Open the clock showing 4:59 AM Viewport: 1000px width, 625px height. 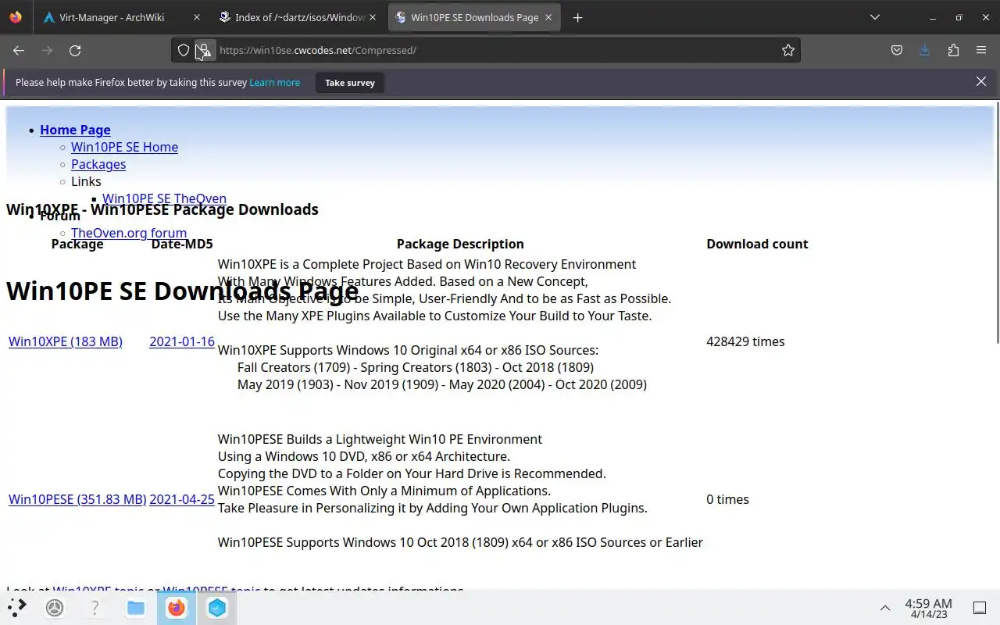coord(928,607)
